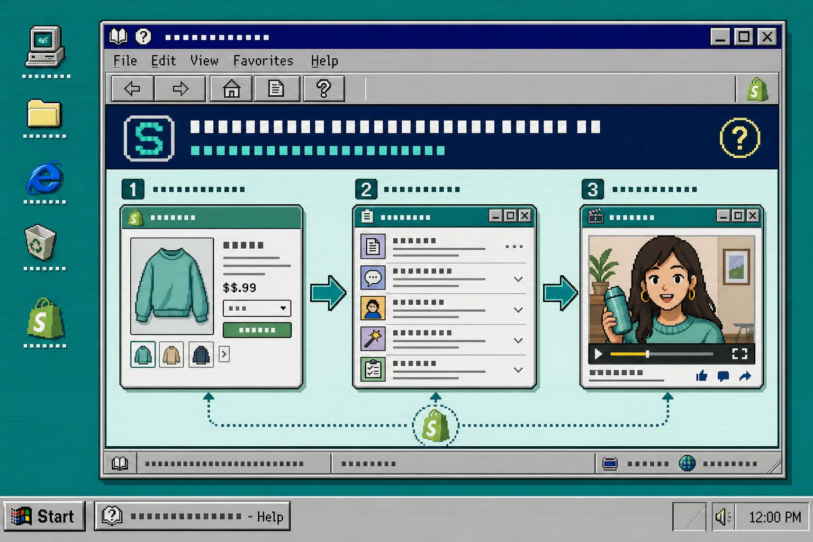Click the Shopify bag icon in the product panel header
This screenshot has height=542, width=813.
click(x=135, y=217)
